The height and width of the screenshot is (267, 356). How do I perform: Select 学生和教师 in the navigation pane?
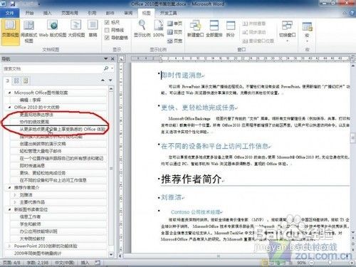click(30, 224)
